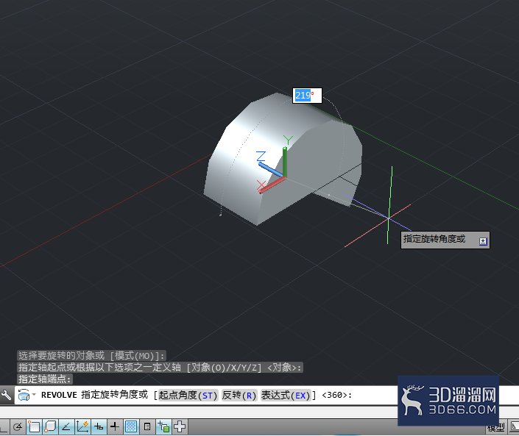Toggle Dynamic UCS in status bar

click(x=82, y=426)
